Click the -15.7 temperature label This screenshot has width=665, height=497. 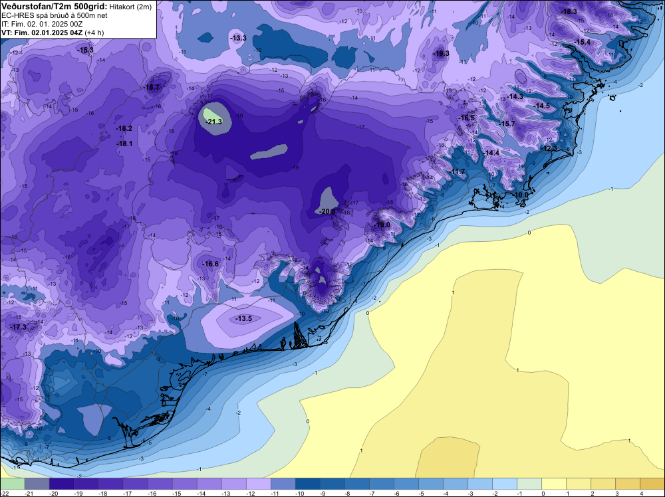pyautogui.click(x=507, y=124)
